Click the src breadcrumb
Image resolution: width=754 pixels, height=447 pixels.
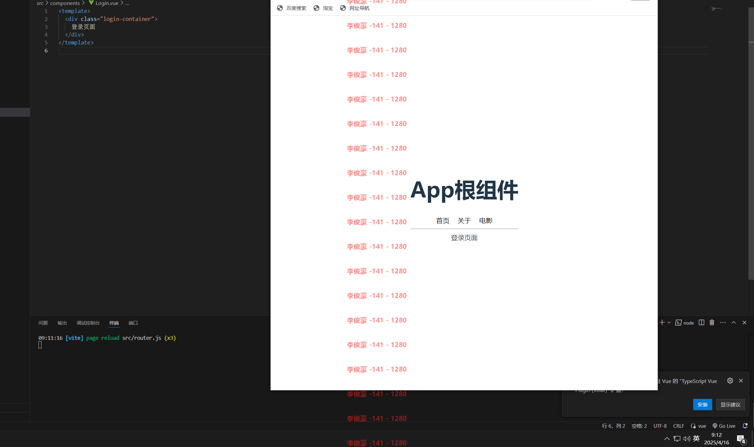click(40, 3)
